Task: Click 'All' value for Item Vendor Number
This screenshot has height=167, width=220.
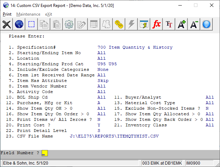Action: pyautogui.click(x=101, y=86)
